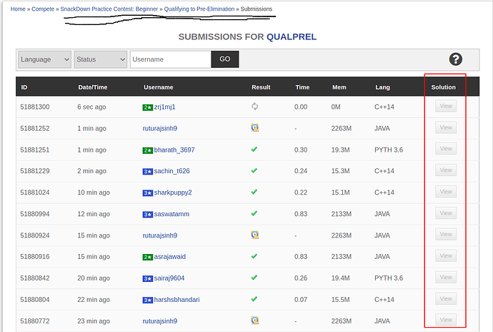Image resolution: width=493 pixels, height=332 pixels.
Task: Click the accepted checkmark for asrajawaid
Action: [x=254, y=256]
